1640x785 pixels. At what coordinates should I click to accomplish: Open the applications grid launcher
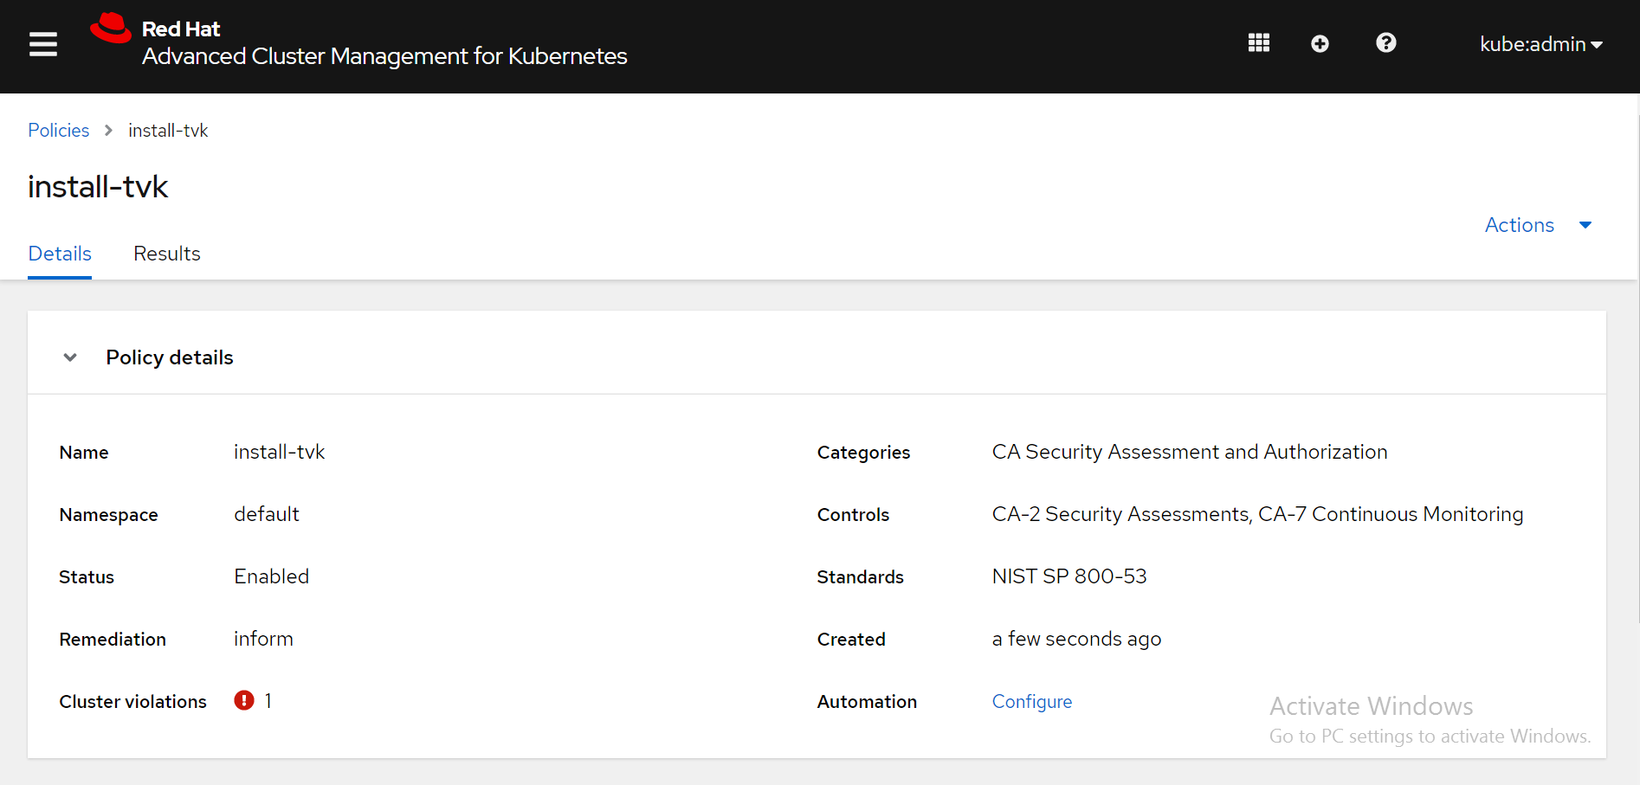tap(1258, 43)
